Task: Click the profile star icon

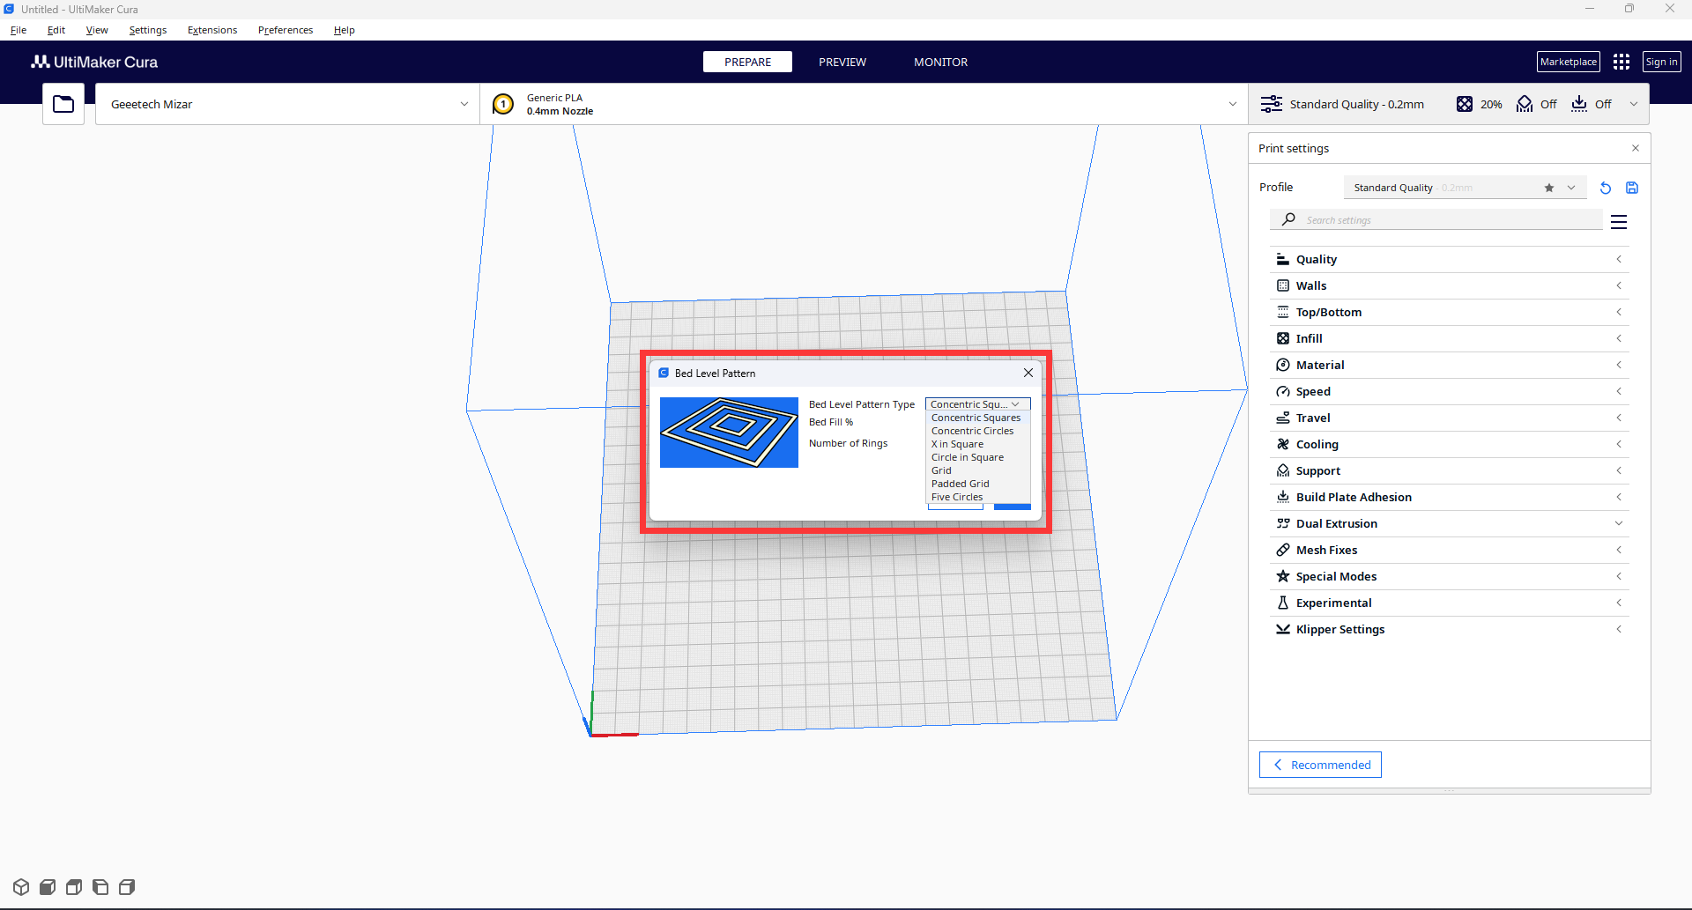Action: 1549,188
